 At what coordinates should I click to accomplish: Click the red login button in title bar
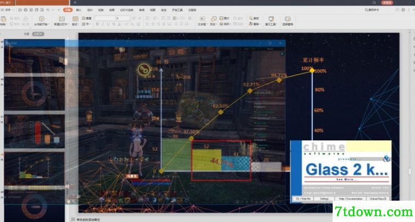[x=387, y=2]
